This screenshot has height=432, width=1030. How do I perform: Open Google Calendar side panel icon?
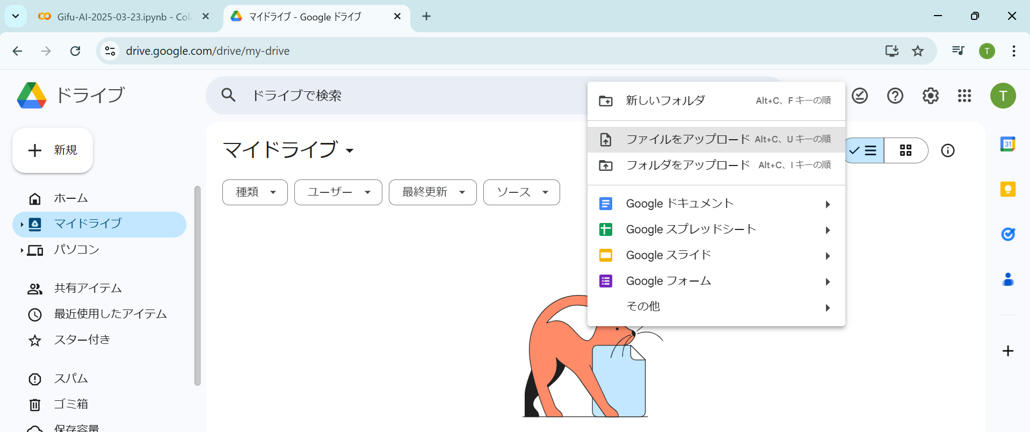point(1008,144)
